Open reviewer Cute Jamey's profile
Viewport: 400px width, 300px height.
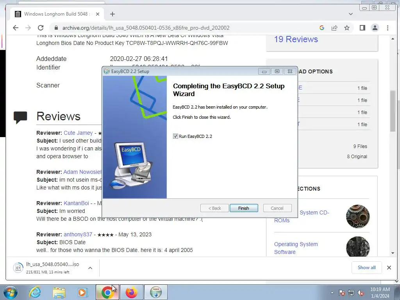(x=78, y=133)
